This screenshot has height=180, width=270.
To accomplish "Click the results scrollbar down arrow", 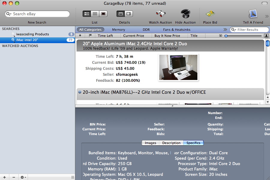I will [x=268, y=102].
